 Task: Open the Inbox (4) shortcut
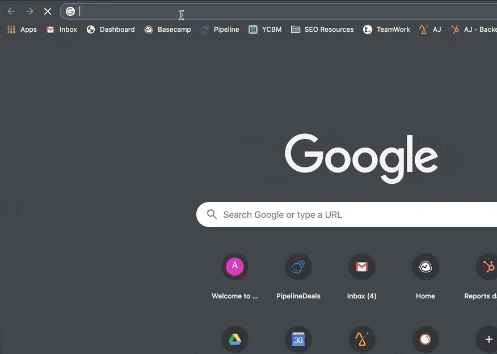(x=361, y=267)
